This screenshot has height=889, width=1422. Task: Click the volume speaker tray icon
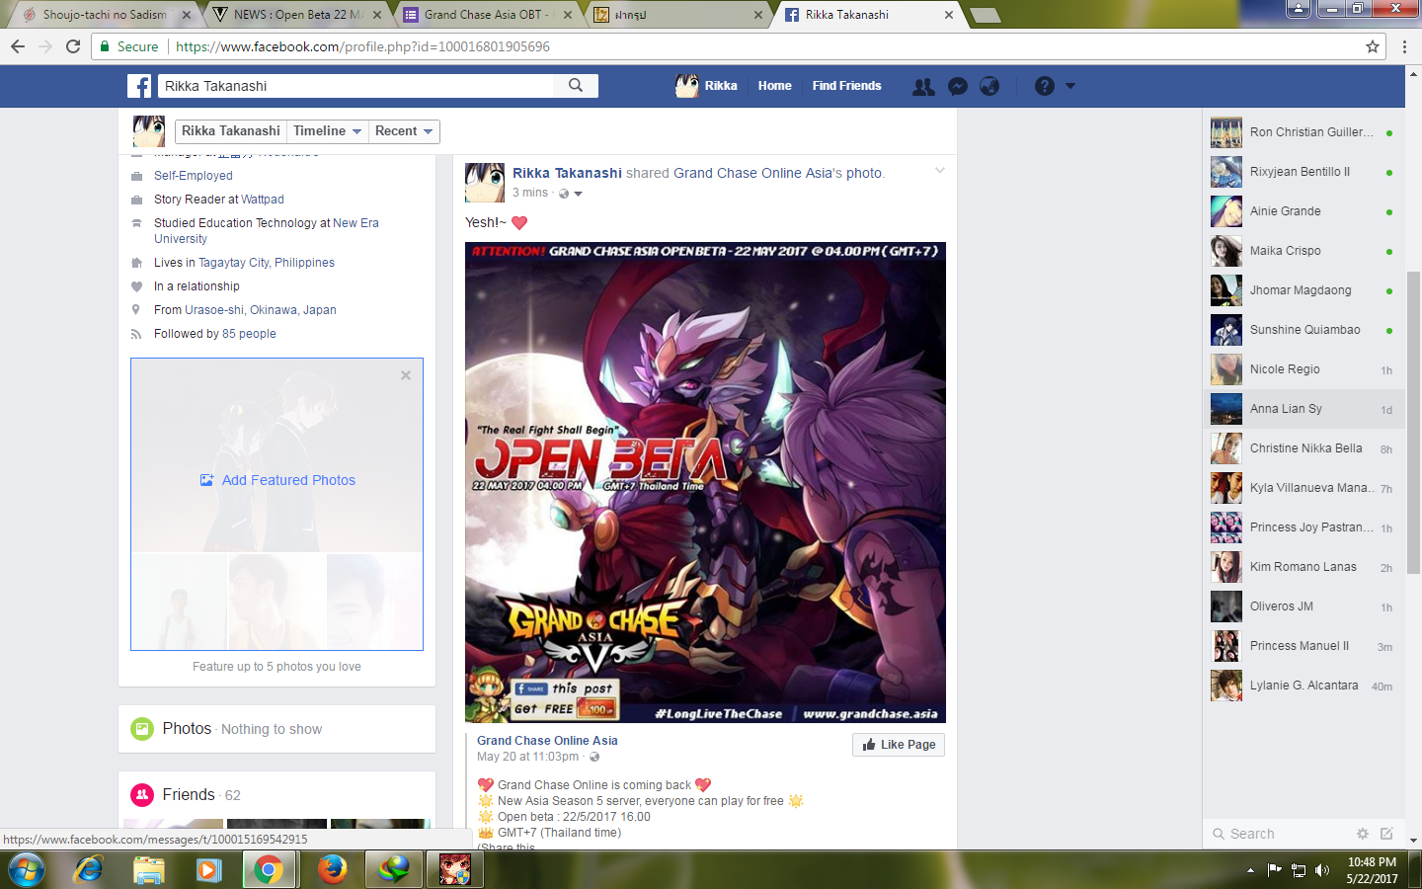coord(1322,870)
